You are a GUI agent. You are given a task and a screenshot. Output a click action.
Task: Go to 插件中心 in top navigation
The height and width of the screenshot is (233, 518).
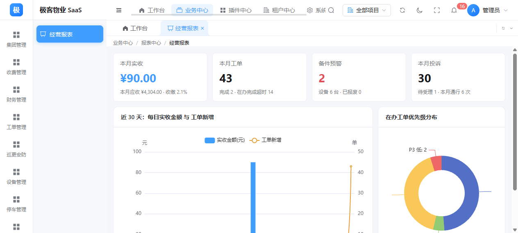236,10
